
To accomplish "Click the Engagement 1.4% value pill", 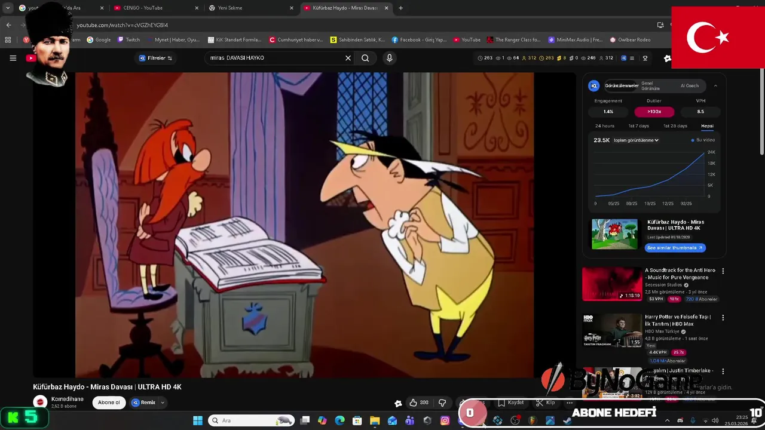I will point(608,112).
